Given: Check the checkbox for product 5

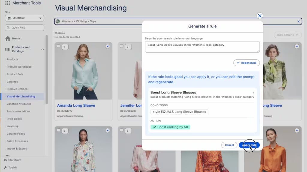Looking at the screenshot, I should (x=58, y=130).
